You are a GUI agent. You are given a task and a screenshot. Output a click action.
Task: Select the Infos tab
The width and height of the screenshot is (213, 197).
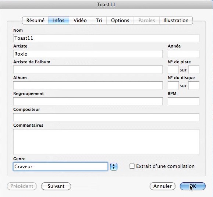pyautogui.click(x=59, y=21)
